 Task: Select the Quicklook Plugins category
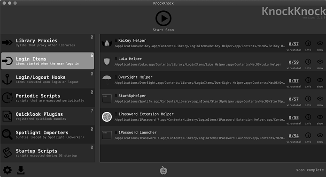point(47,116)
